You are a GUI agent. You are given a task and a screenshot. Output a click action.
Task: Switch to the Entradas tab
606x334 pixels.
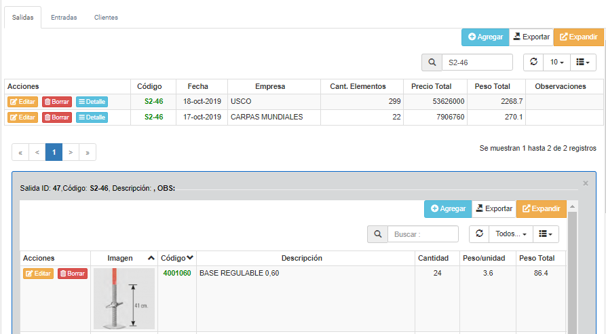pyautogui.click(x=64, y=18)
